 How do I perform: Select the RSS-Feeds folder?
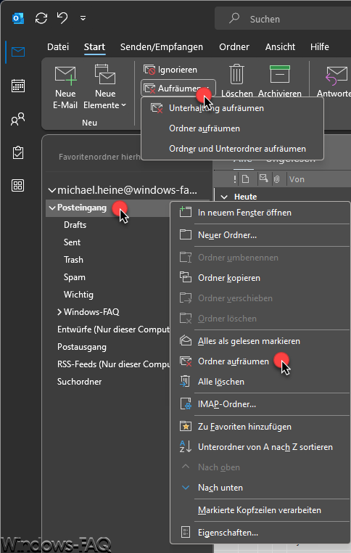113,364
